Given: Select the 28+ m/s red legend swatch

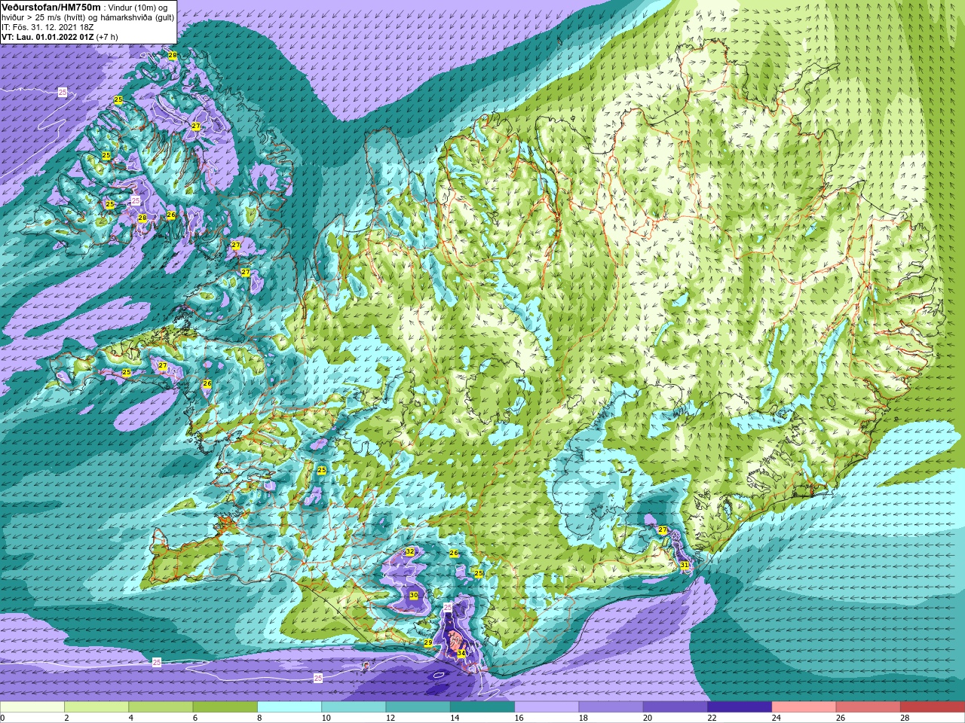Looking at the screenshot, I should coord(933,707).
